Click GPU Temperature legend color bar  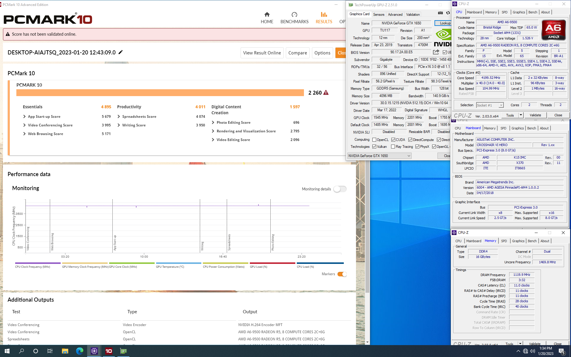click(179, 263)
